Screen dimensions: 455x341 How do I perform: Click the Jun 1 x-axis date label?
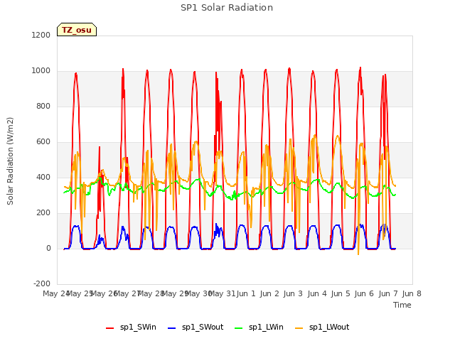coord(246,293)
